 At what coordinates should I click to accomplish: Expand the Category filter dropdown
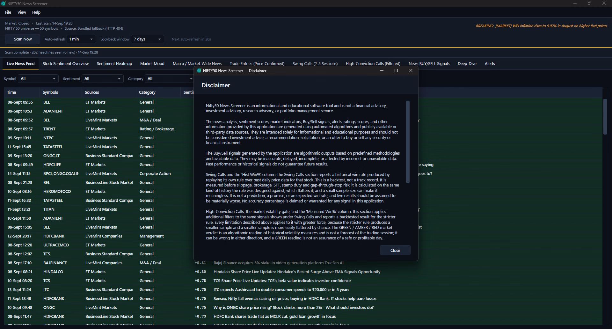pos(170,79)
